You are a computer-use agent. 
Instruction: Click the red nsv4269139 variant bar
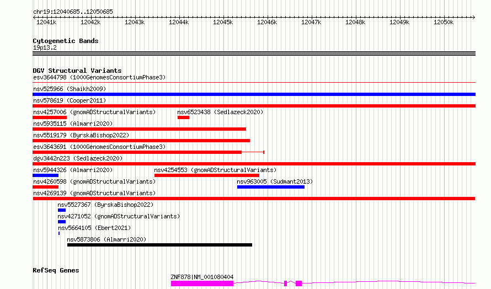254,199
